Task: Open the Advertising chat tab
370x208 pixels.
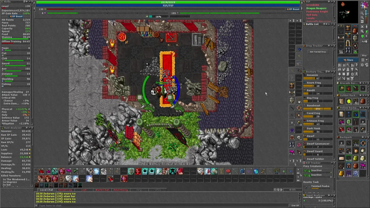Action: pyautogui.click(x=121, y=190)
